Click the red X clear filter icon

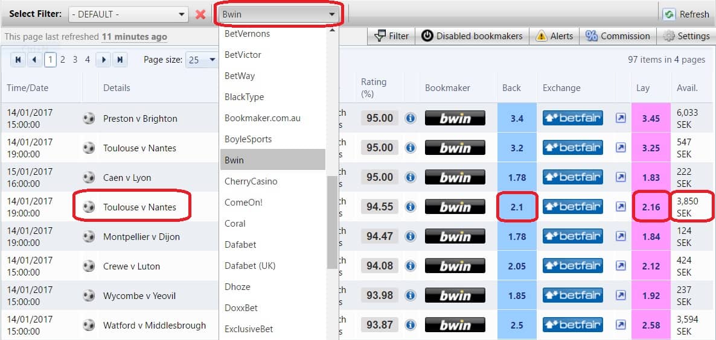[x=200, y=14]
